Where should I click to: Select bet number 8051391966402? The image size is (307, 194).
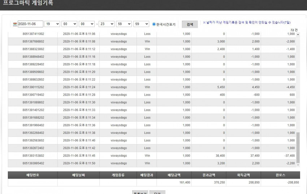tap(33, 125)
